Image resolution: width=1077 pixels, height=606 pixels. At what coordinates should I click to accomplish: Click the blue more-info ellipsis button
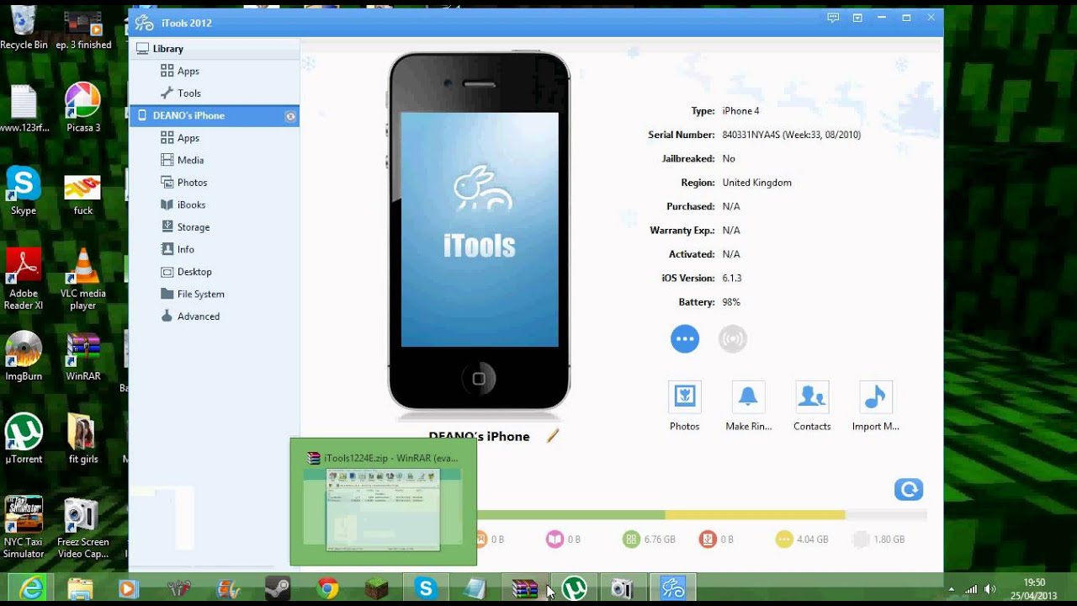685,339
